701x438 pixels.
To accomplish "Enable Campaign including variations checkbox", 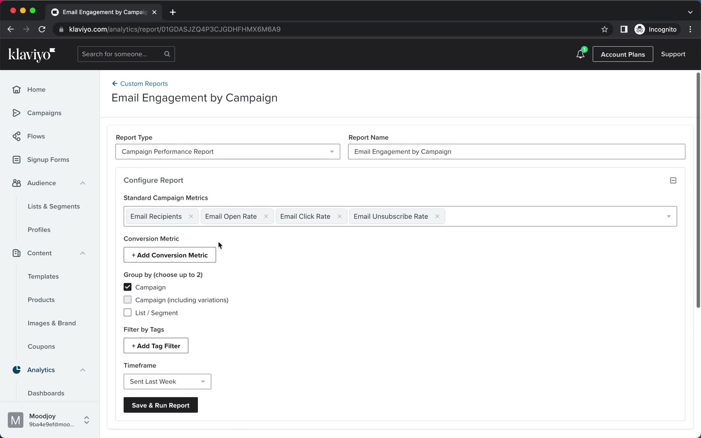I will point(128,300).
